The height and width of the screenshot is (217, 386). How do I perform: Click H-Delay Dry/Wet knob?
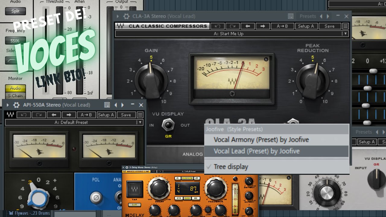(x=249, y=181)
